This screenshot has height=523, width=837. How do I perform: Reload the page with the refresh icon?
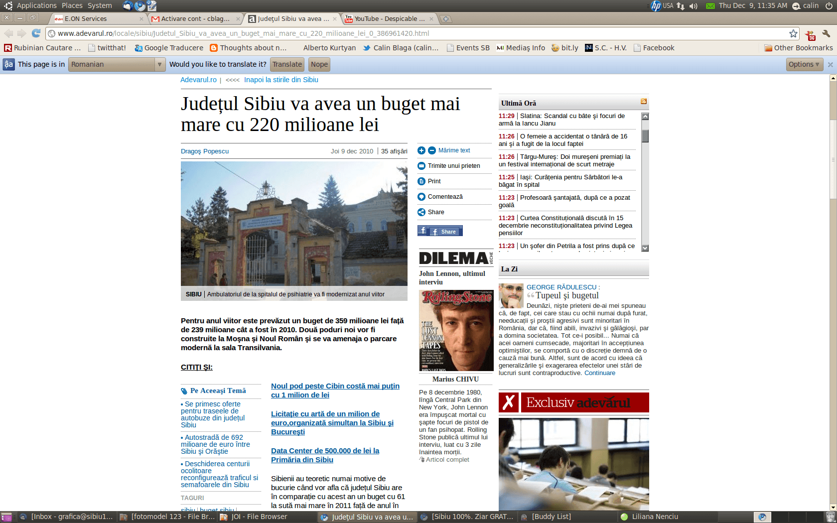[35, 33]
